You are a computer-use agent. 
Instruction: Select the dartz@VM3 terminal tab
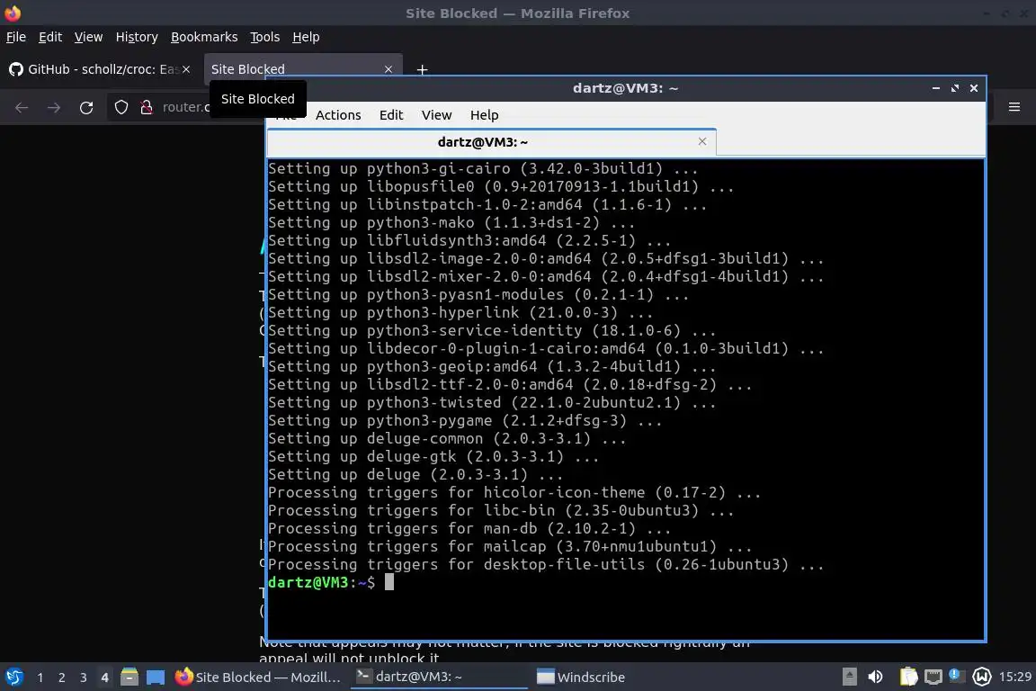[491, 142]
